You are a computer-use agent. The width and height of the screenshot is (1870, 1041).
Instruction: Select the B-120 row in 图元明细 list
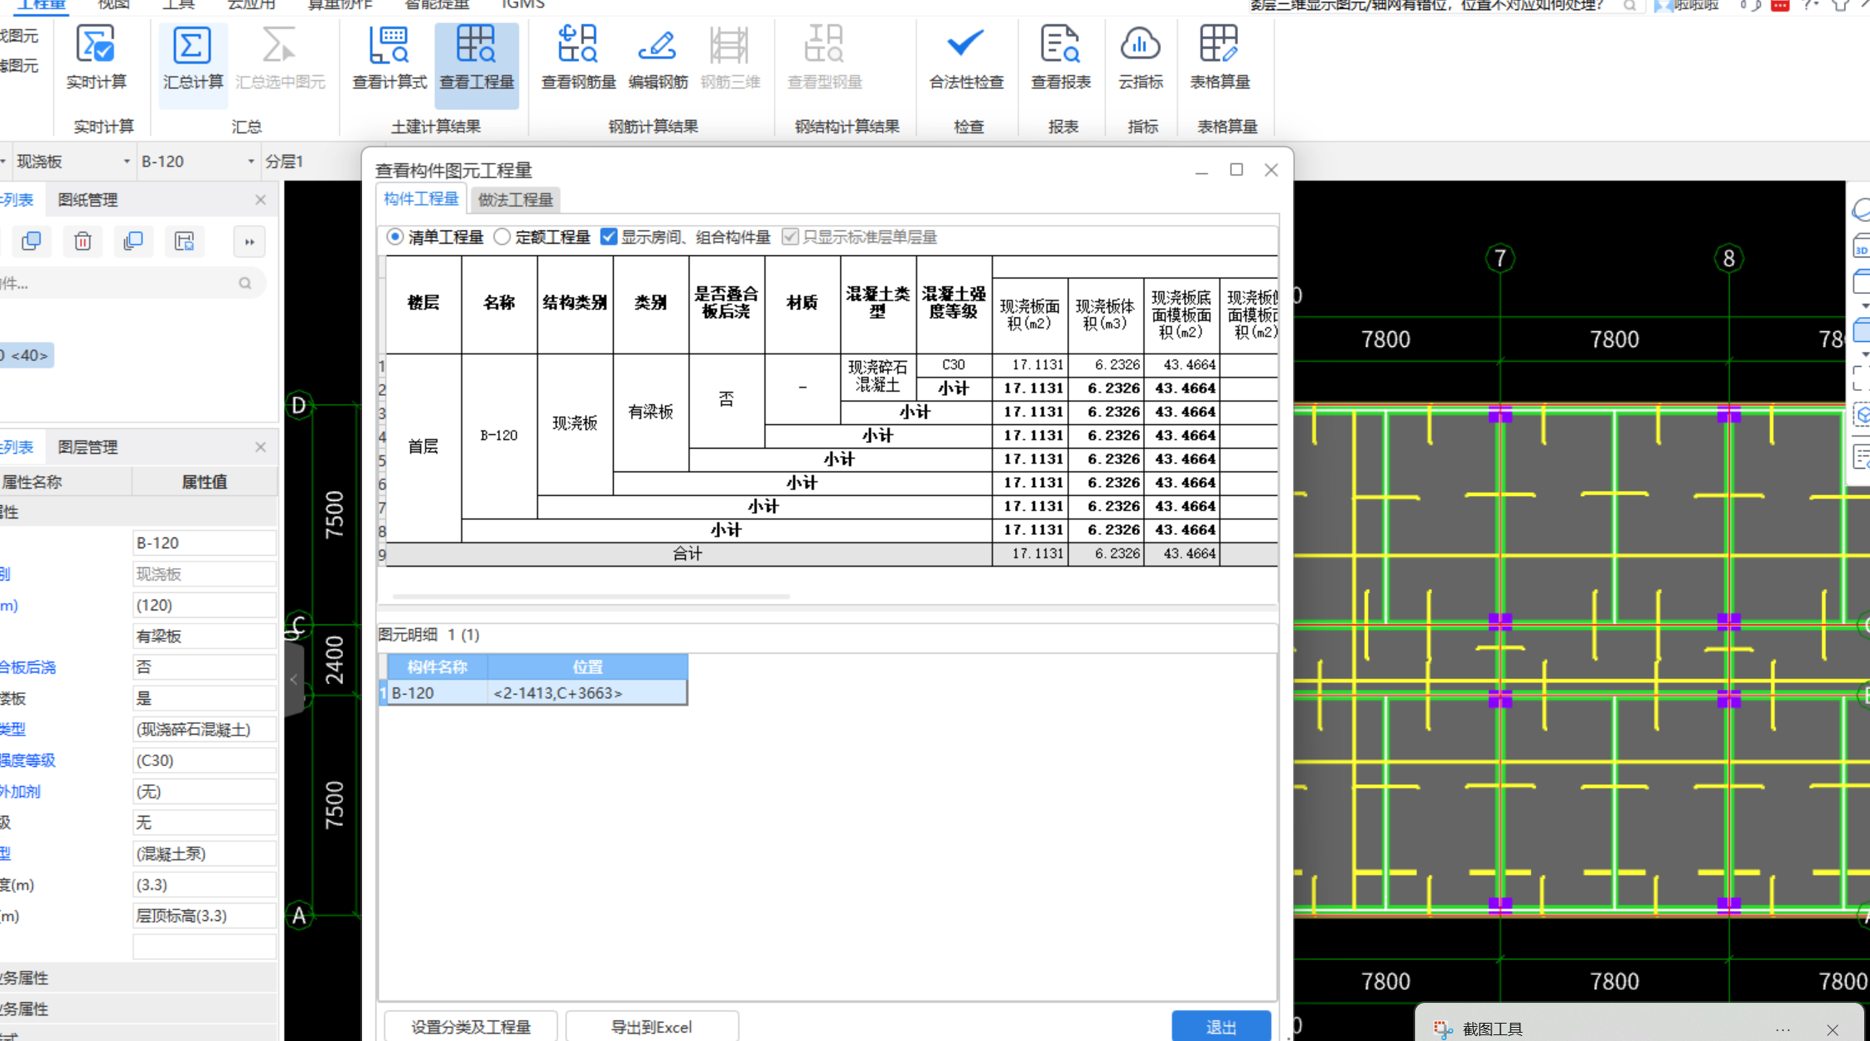point(534,692)
